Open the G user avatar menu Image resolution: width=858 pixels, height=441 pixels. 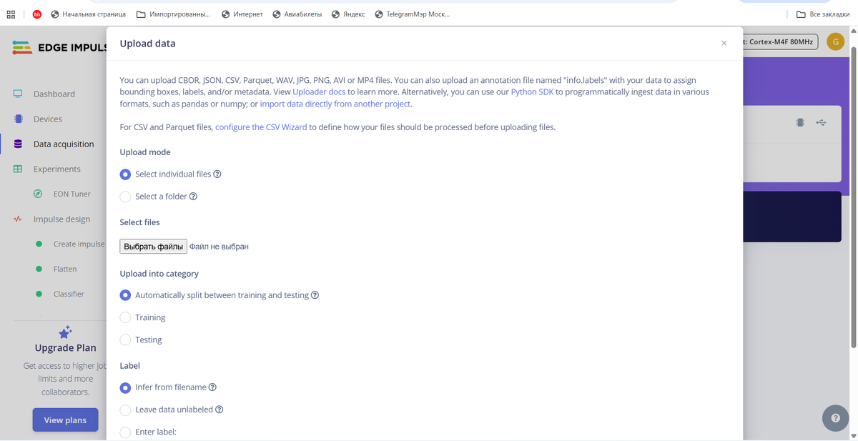tap(835, 42)
